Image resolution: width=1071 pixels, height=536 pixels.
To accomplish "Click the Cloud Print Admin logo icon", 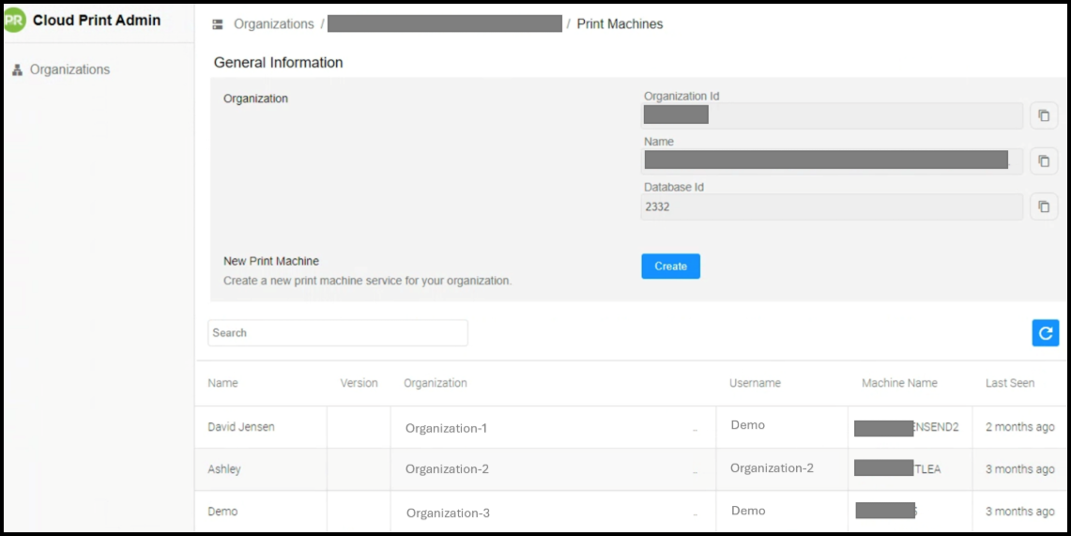I will [14, 21].
